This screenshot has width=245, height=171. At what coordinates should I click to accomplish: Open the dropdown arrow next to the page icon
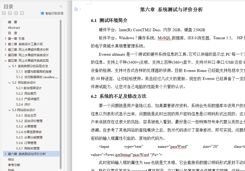pos(80,9)
